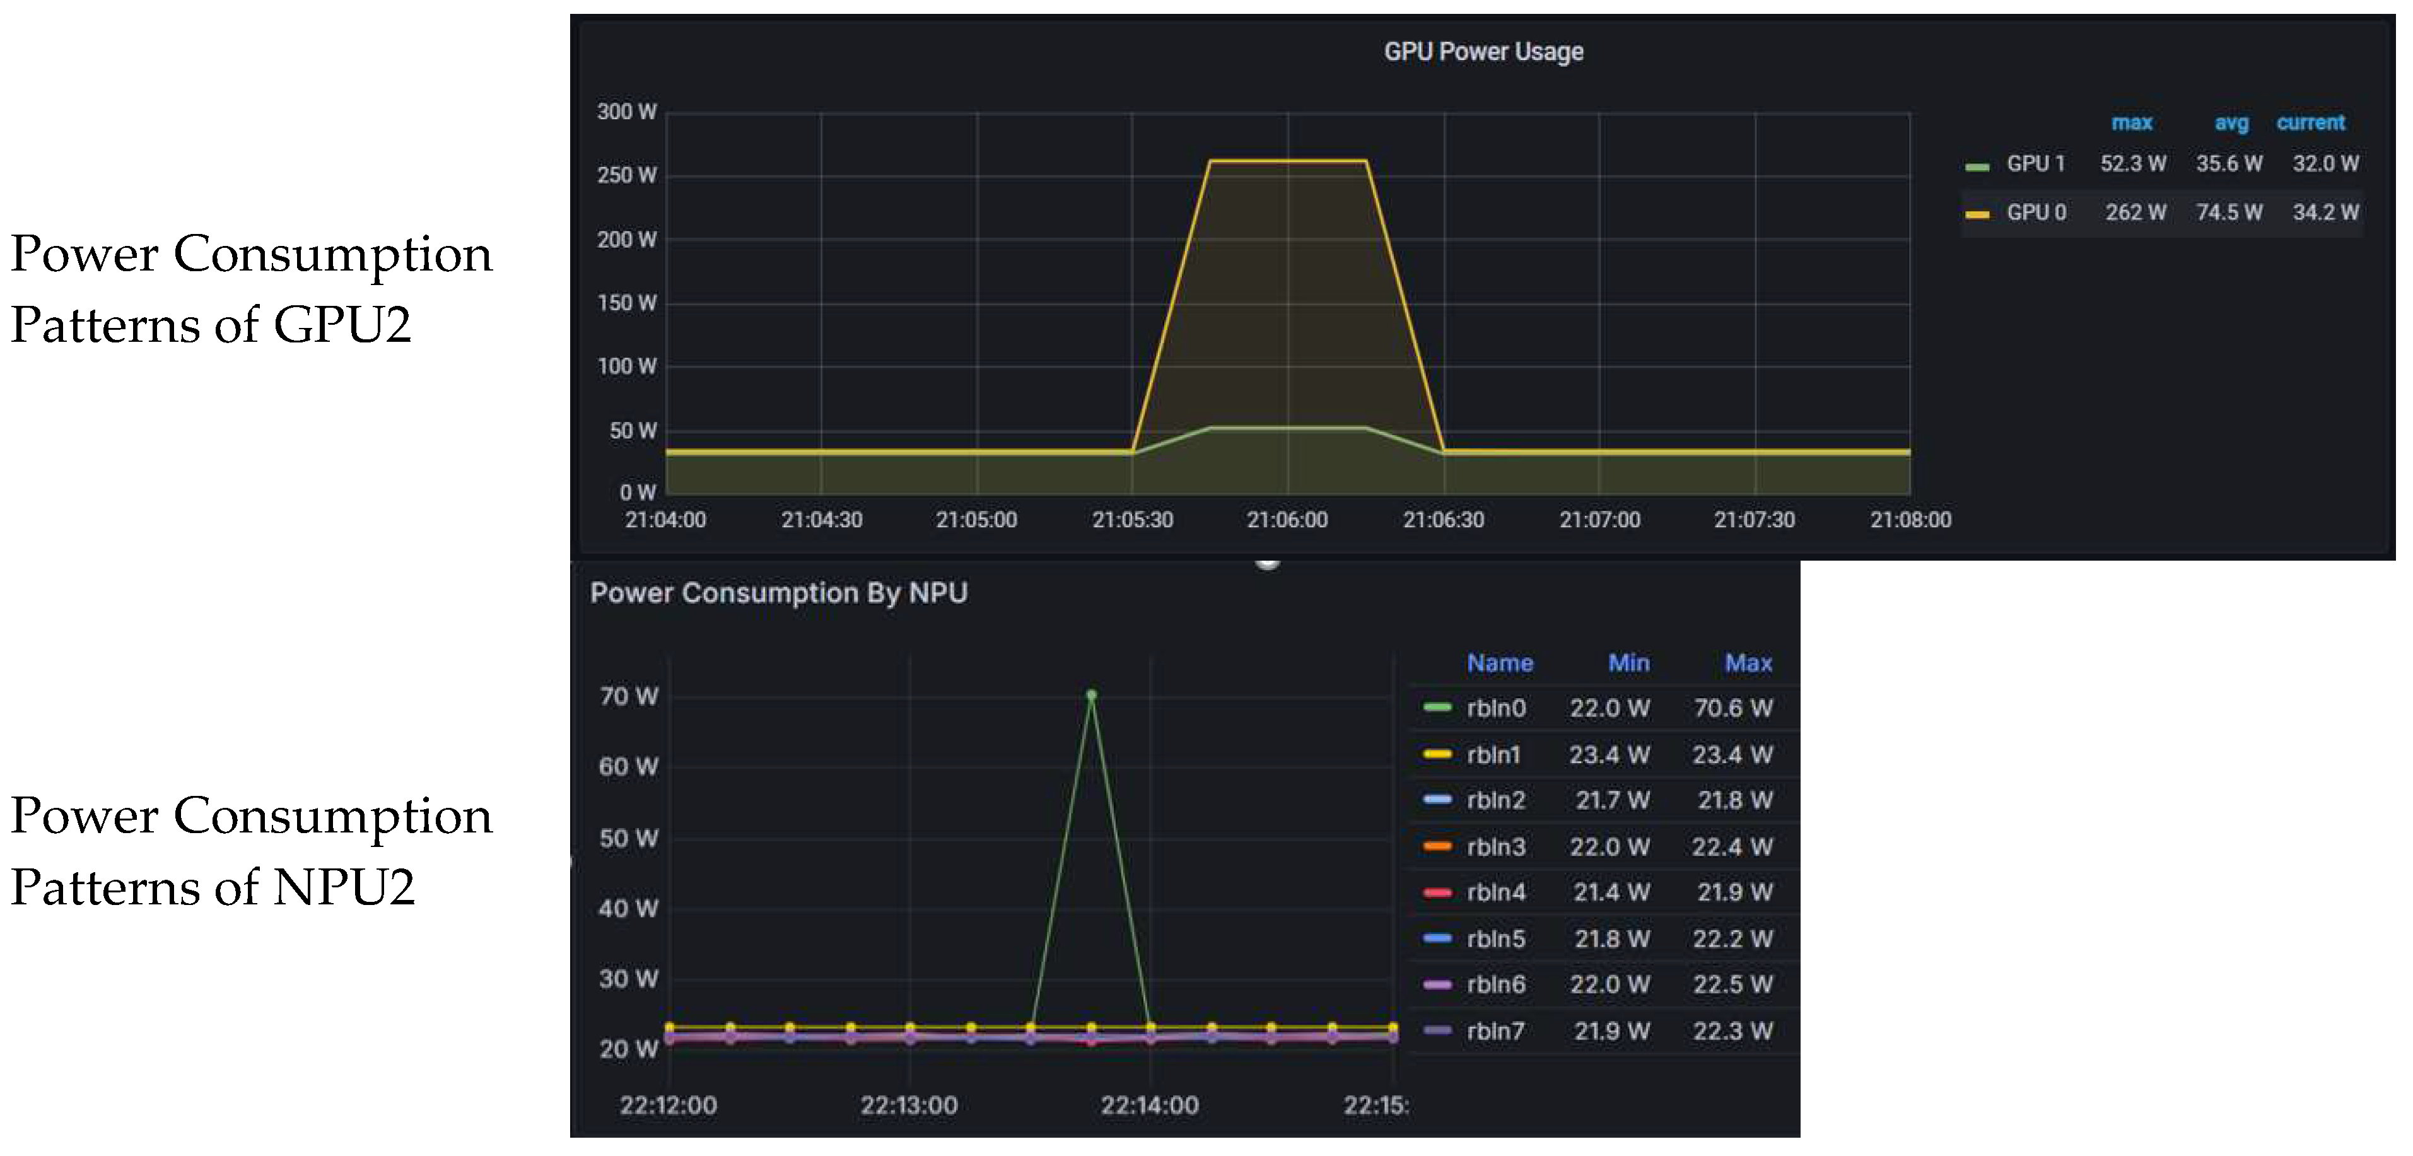
Task: Click the rbln1 yellow legend color swatch
Action: [x=1437, y=754]
